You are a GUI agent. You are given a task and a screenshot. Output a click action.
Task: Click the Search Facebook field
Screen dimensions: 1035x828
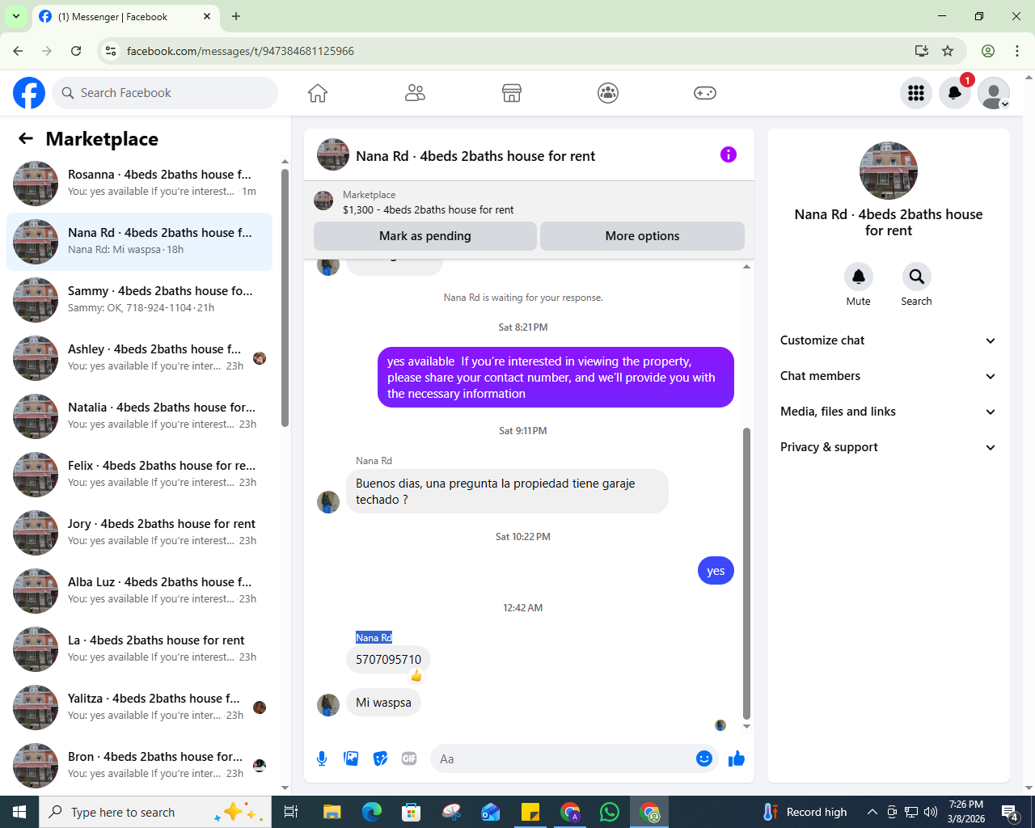coord(165,93)
